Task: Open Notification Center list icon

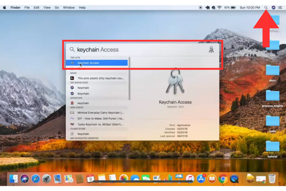Action: click(x=280, y=8)
